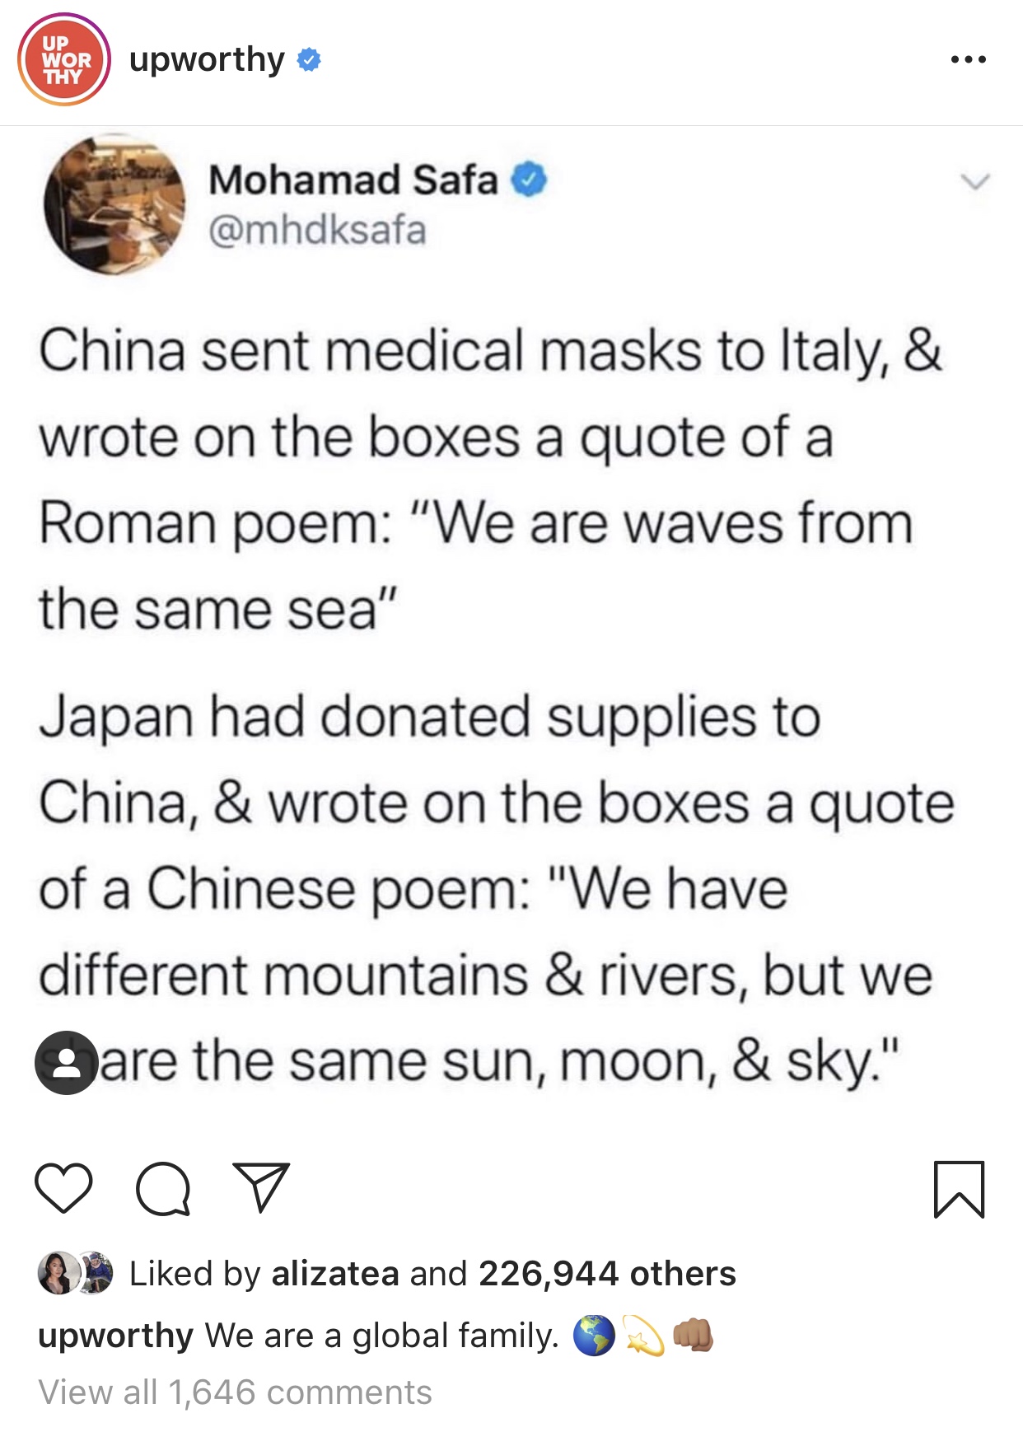Click upworthy's blue verified badge

(x=309, y=59)
